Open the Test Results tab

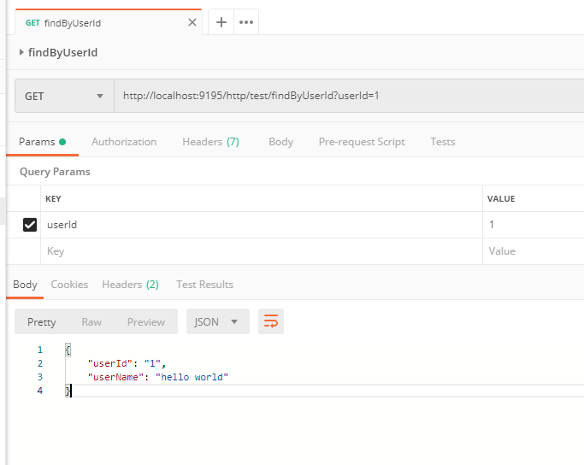point(204,285)
